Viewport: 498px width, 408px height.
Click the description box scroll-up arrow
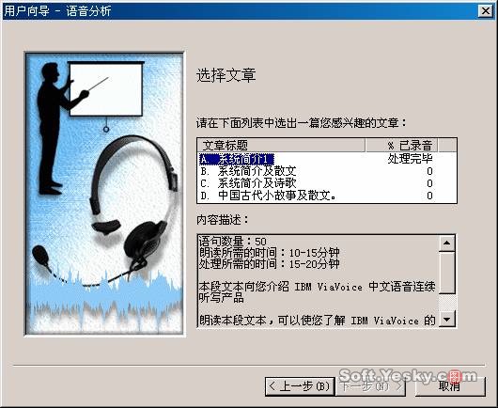[447, 243]
